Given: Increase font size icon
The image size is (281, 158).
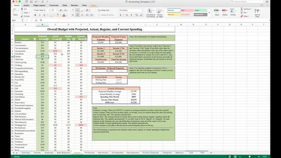Looking at the screenshot, I should coord(61,11).
